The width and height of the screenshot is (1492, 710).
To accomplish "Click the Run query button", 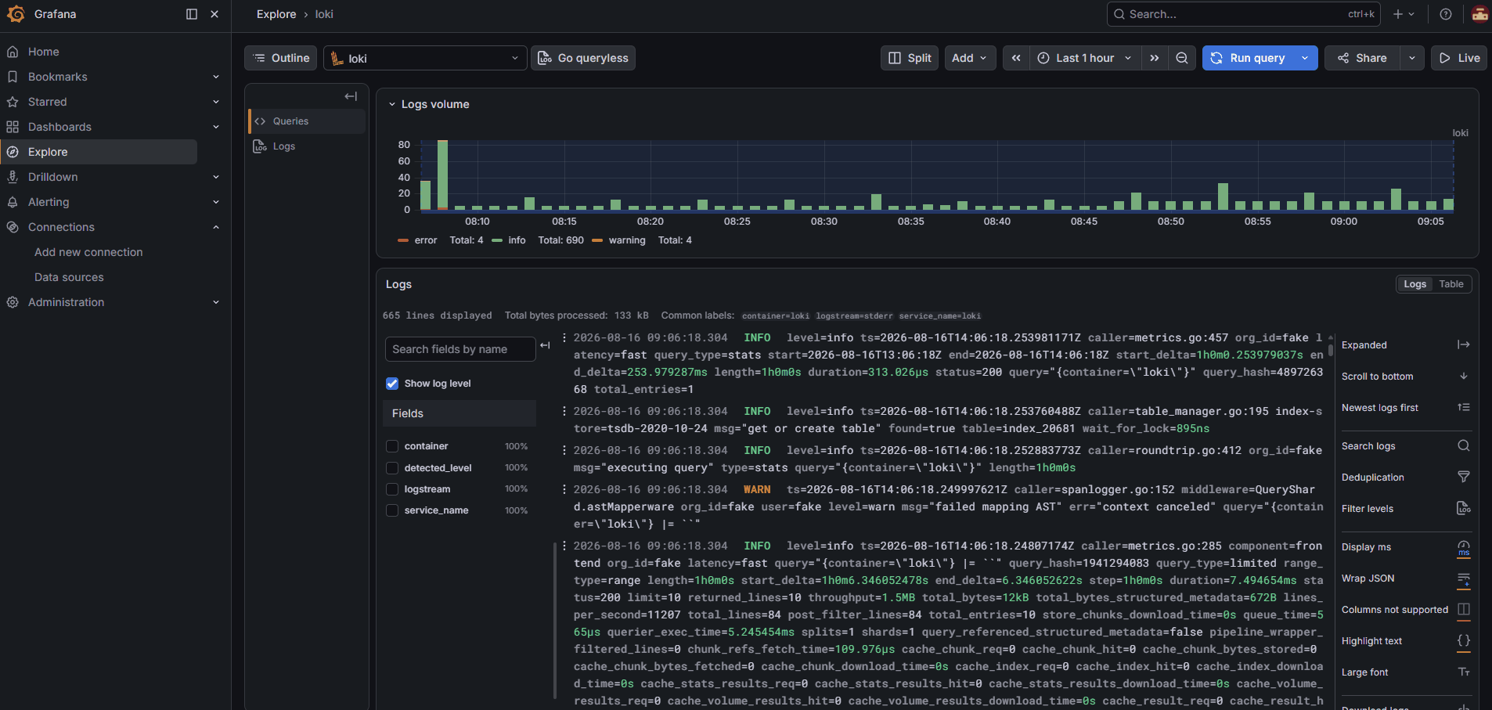I will (1248, 58).
